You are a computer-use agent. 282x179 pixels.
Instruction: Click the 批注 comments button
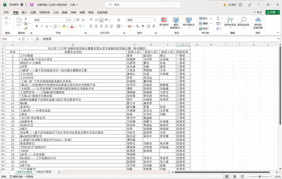click(257, 12)
